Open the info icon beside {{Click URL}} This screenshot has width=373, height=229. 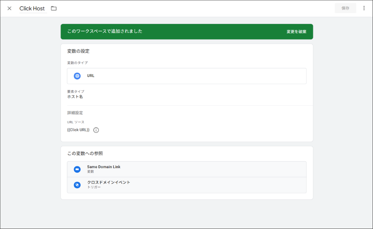pyautogui.click(x=96, y=130)
